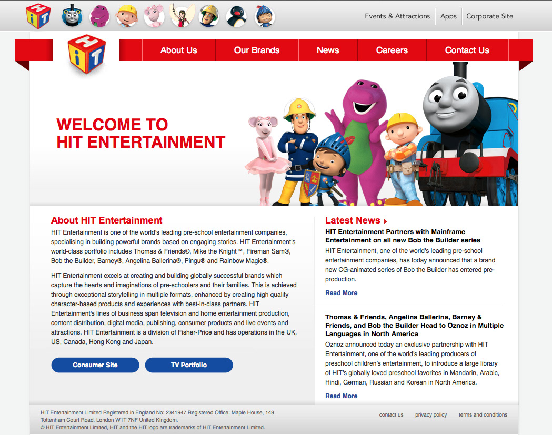This screenshot has width=552, height=435.
Task: Open the terms and conditions footer link
Action: click(x=483, y=414)
